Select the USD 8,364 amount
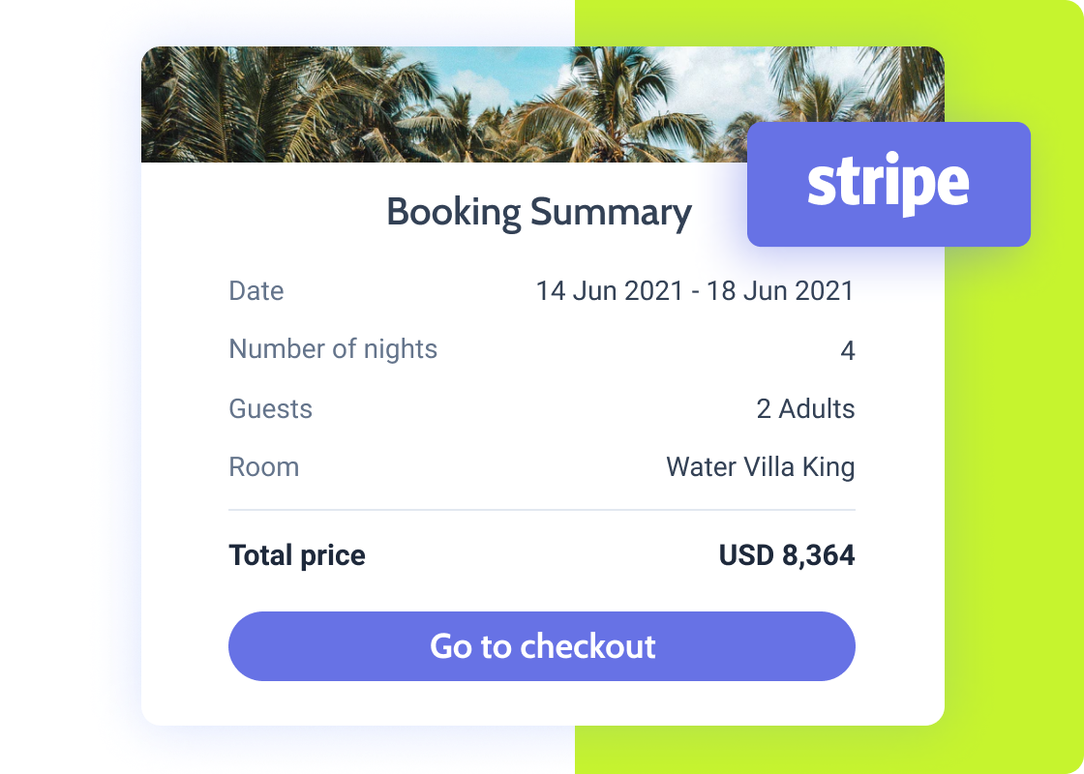Viewport: 1084px width, 774px height. [787, 554]
